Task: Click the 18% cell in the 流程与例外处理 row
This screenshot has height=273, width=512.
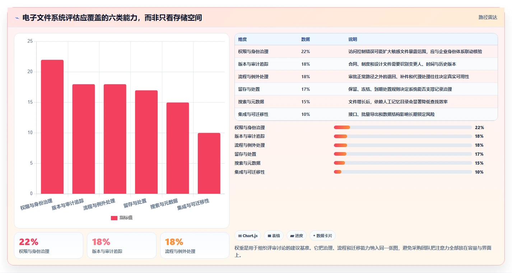Action: point(306,77)
